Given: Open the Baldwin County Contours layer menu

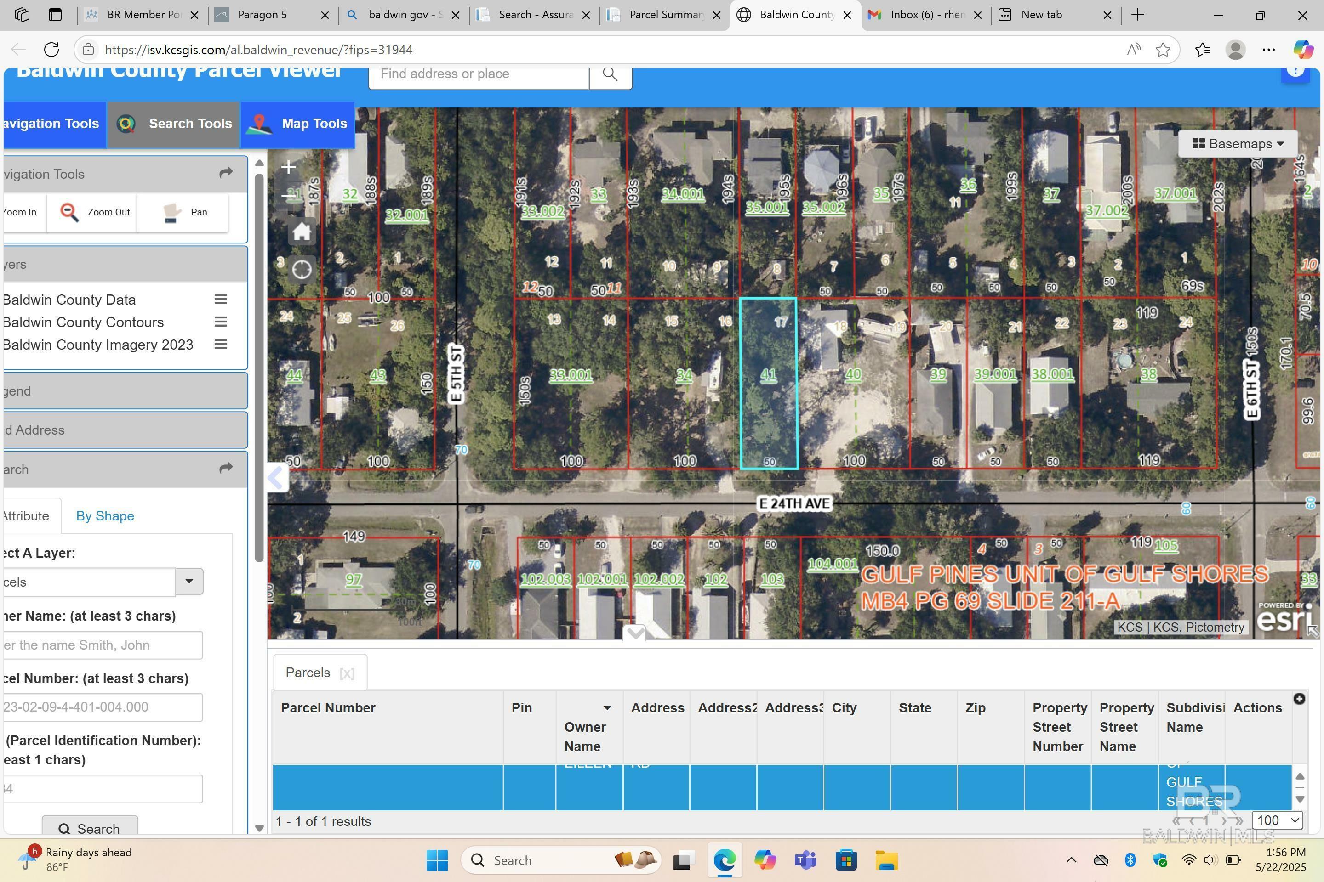Looking at the screenshot, I should tap(221, 322).
